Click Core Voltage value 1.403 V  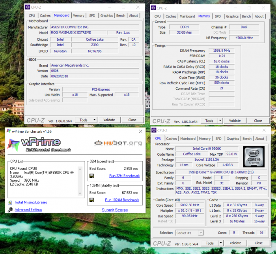pos(228,165)
